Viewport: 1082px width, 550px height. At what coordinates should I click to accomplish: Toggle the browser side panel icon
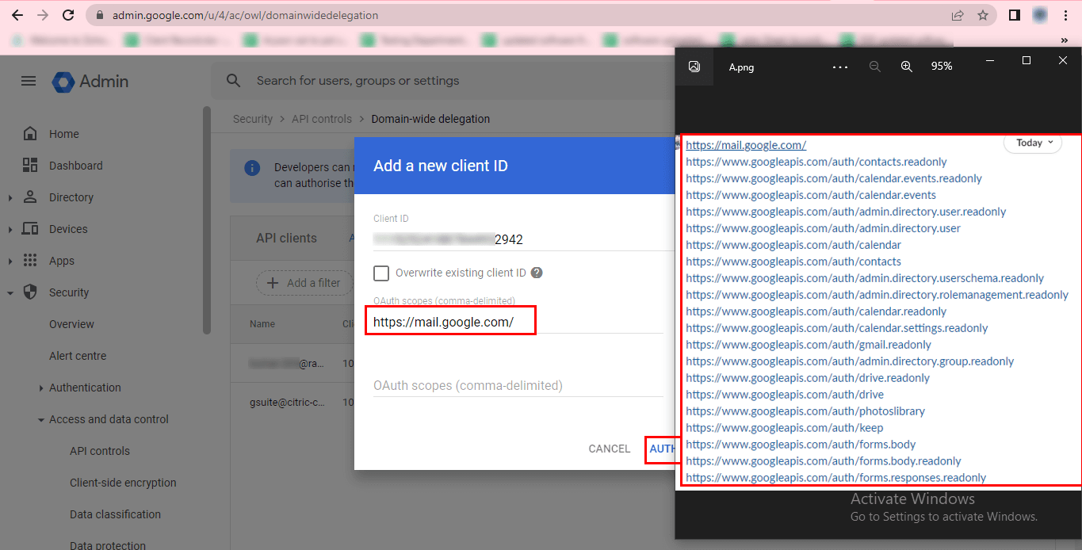1014,15
